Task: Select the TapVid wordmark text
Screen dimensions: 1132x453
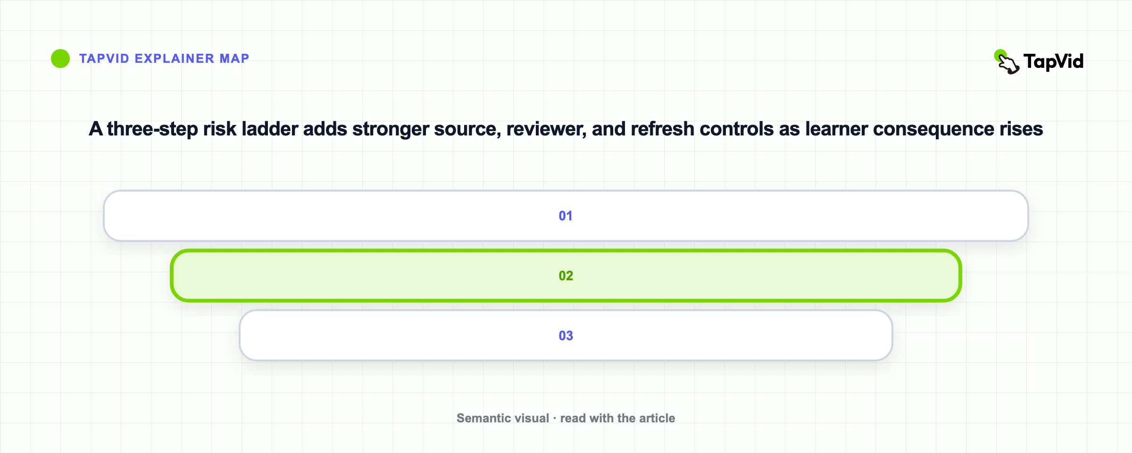Action: pos(1053,62)
